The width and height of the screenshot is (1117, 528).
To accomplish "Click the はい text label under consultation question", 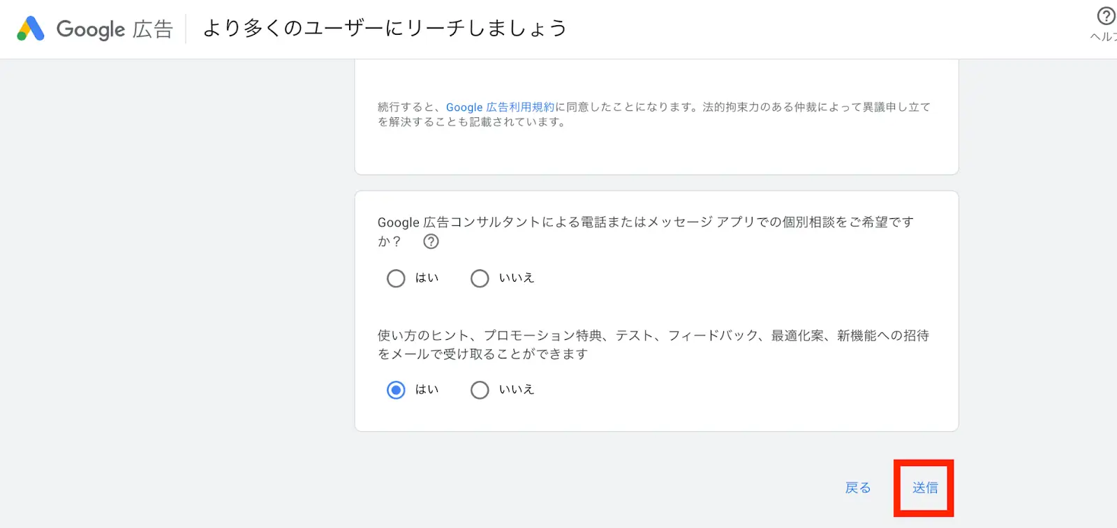I will (427, 278).
